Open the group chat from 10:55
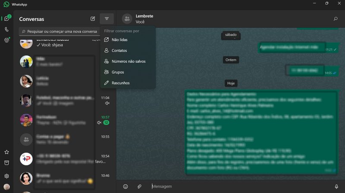Screen dimensions: 345x193 coord(65,139)
